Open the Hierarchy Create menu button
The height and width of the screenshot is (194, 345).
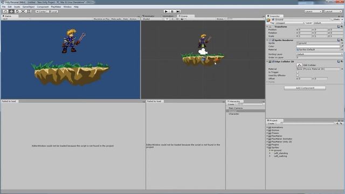[232, 104]
